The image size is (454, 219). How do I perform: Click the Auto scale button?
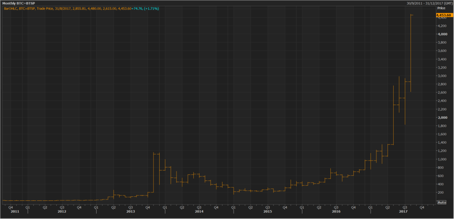click(x=441, y=202)
